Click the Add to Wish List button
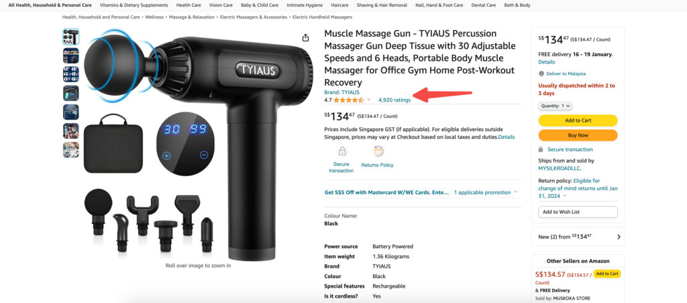The height and width of the screenshot is (303, 687). coord(578,212)
